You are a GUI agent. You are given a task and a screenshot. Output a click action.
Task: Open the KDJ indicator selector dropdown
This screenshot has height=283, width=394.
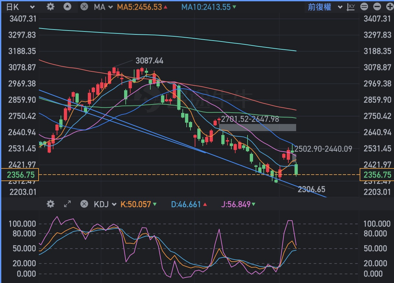(x=105, y=204)
